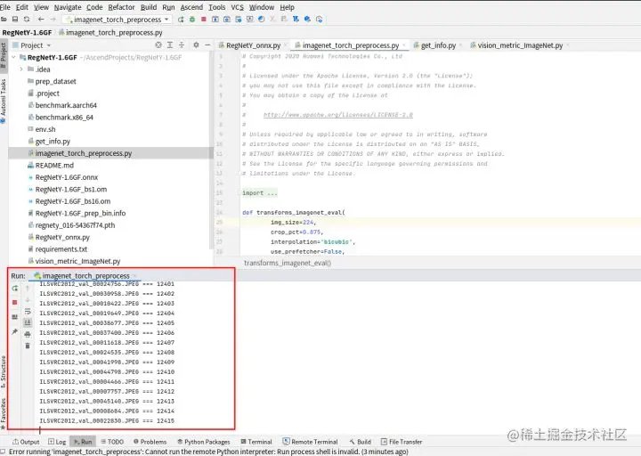
Task: Click the transforms_imagenet_eval() breadcrumb
Action: [288, 263]
